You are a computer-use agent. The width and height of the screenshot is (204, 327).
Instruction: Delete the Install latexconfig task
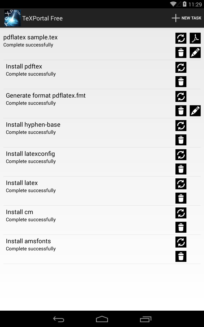click(x=181, y=169)
